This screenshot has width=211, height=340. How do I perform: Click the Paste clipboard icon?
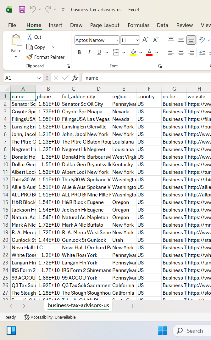tap(16, 40)
